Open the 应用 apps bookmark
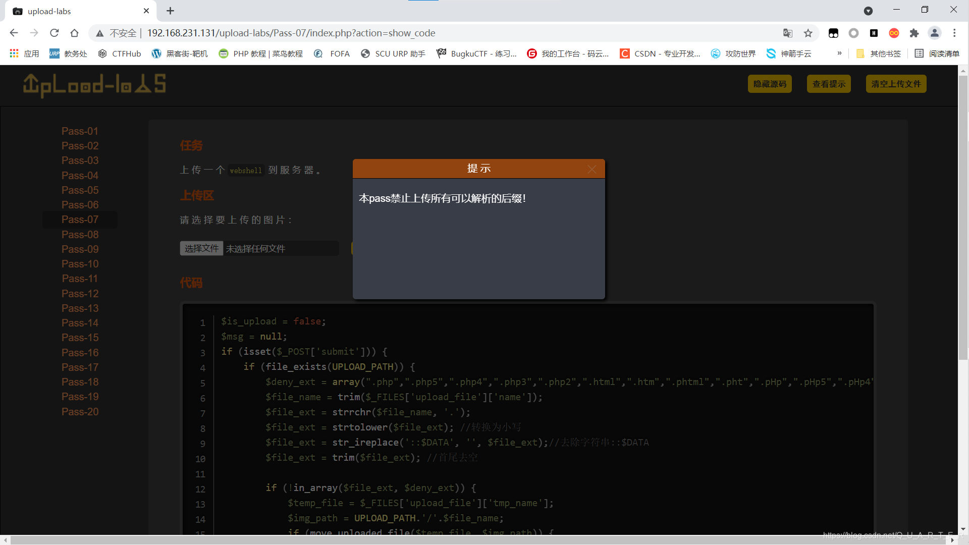 tap(24, 53)
